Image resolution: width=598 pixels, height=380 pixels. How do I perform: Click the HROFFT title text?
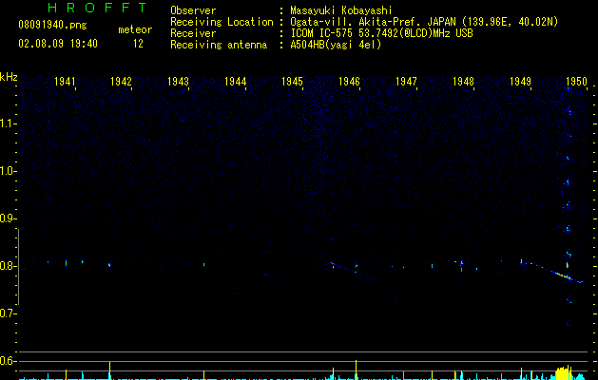[98, 8]
